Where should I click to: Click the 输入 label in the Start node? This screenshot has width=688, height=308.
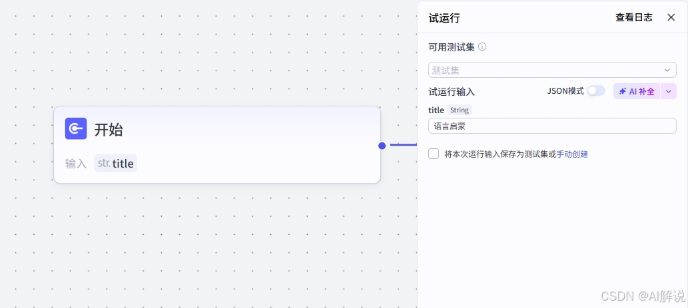click(76, 164)
